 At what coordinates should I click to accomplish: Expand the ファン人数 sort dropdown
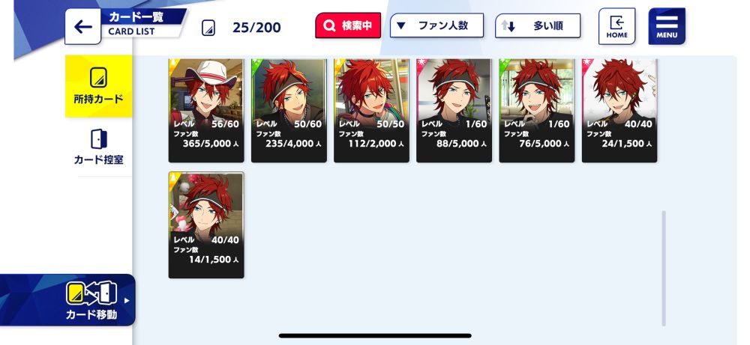(x=436, y=25)
